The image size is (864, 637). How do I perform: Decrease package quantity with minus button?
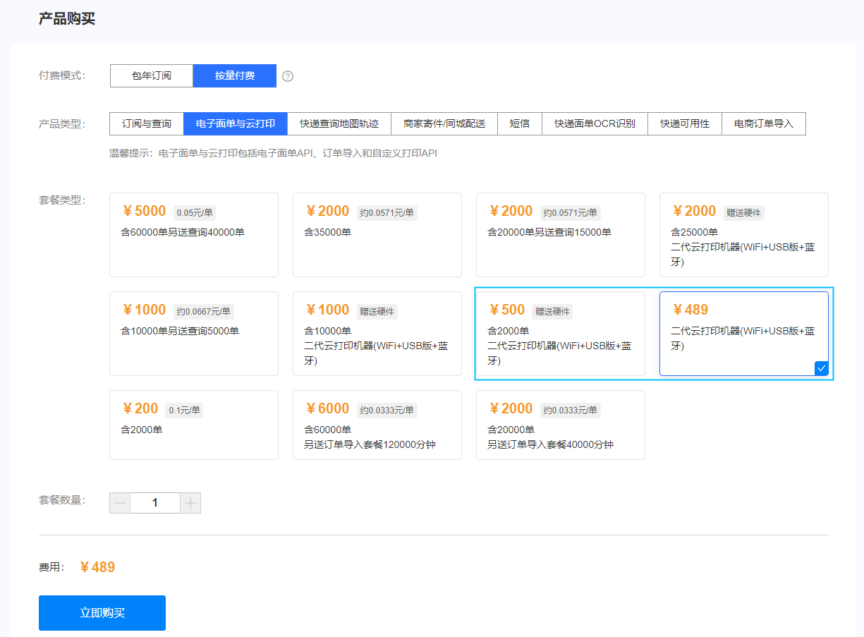tap(120, 503)
